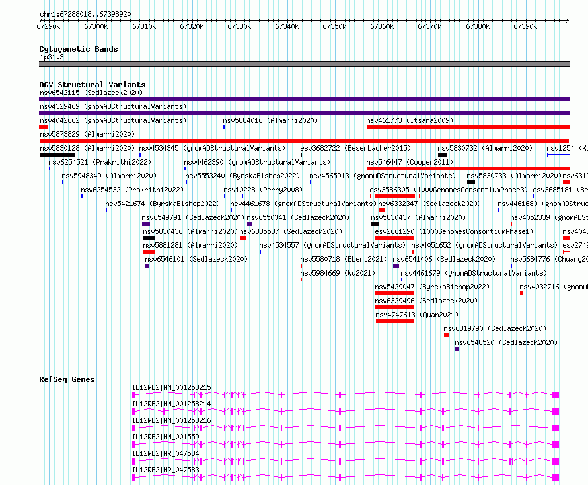Open nsv5881281 (Almarri2020)
Viewport: 588px width, 485px height.
tap(190, 245)
